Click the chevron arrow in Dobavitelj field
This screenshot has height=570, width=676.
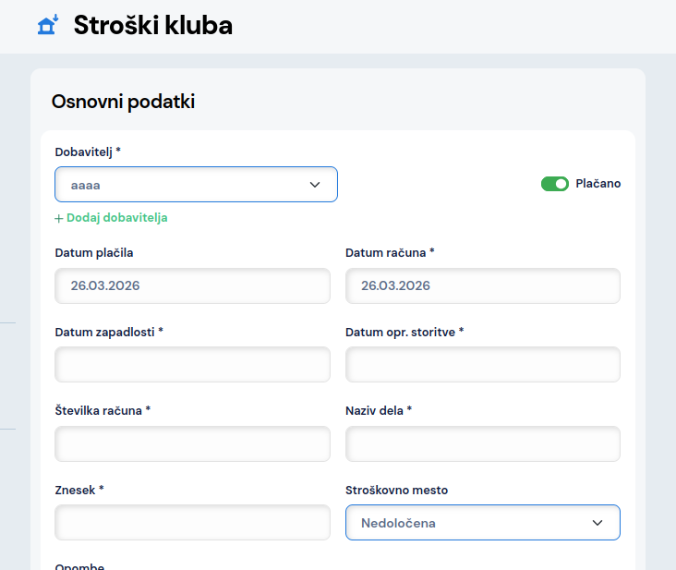coord(315,185)
